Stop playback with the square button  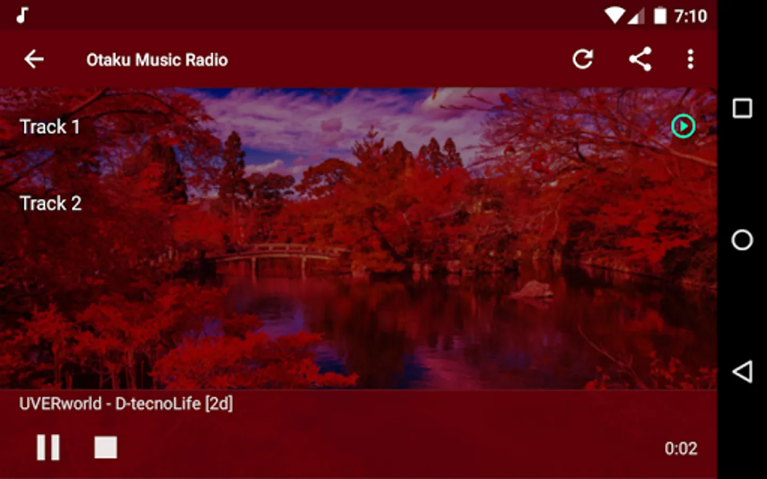(x=105, y=448)
